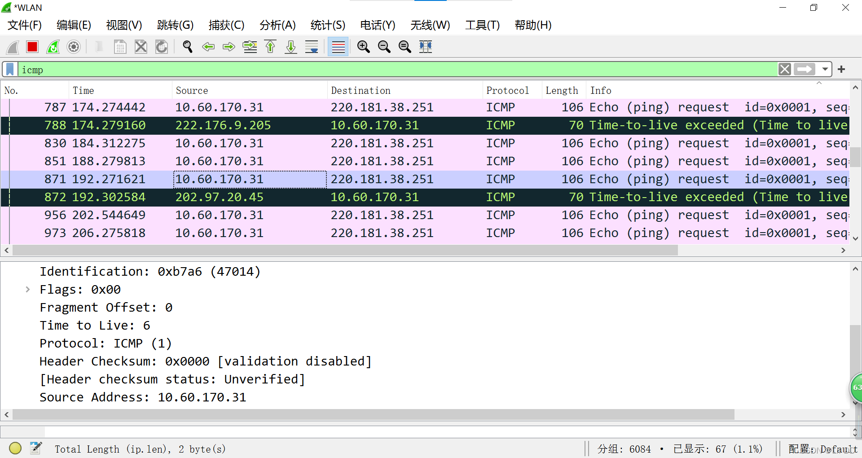
Task: Click inside the icmp filter field
Action: pos(397,70)
